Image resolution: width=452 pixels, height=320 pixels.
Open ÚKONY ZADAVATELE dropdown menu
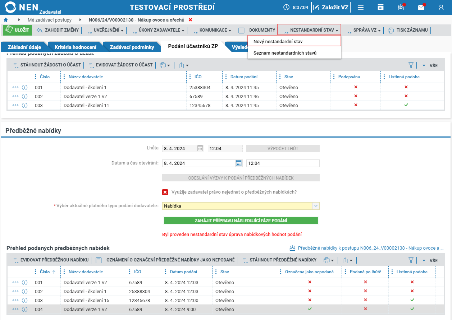point(157,30)
